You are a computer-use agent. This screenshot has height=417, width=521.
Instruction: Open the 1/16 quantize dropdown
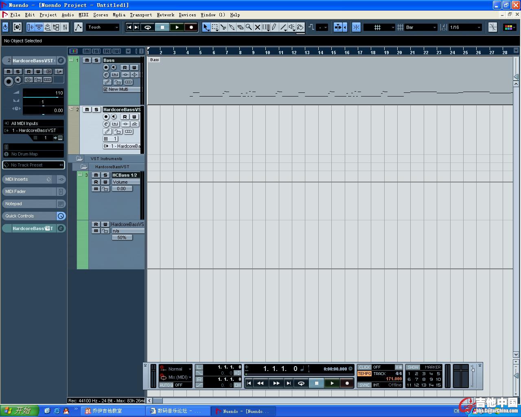(x=465, y=27)
